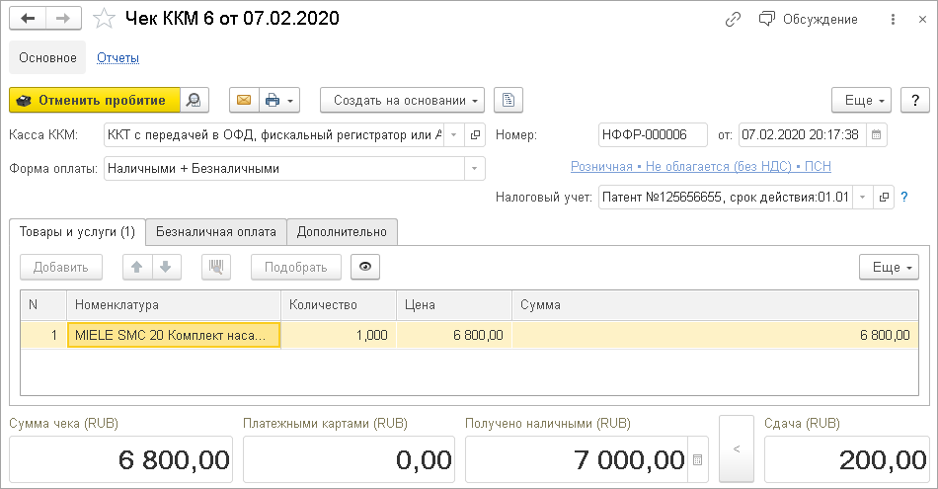Open the calculator icon in Получено наличными
The height and width of the screenshot is (489, 938).
pyautogui.click(x=698, y=460)
